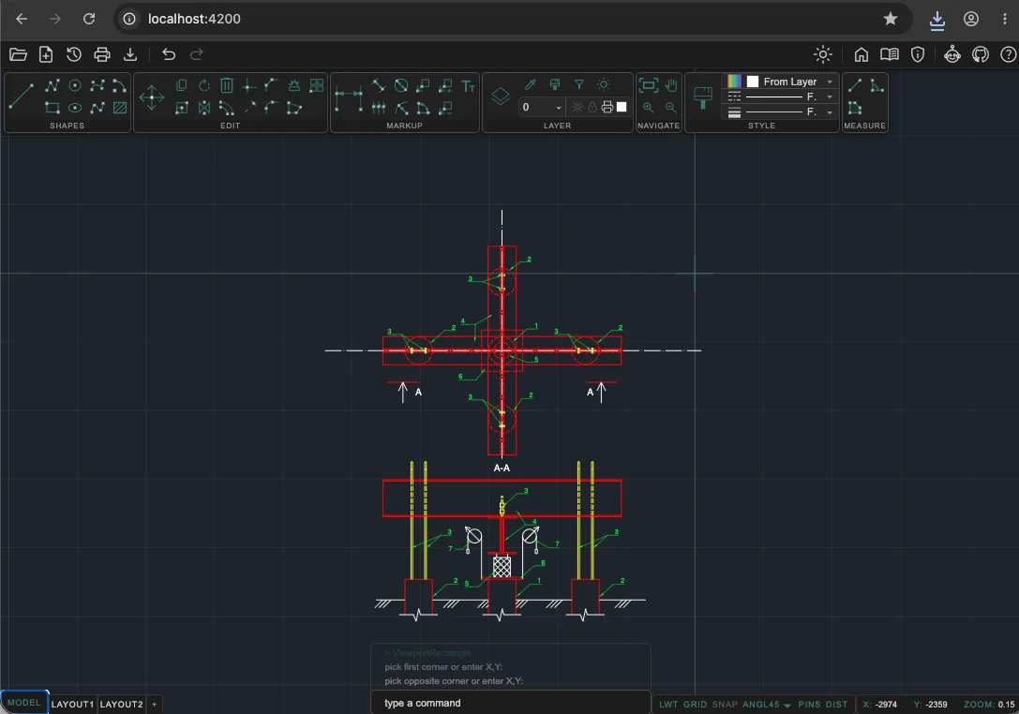Toggle layer 0 visibility sun icon

point(577,107)
